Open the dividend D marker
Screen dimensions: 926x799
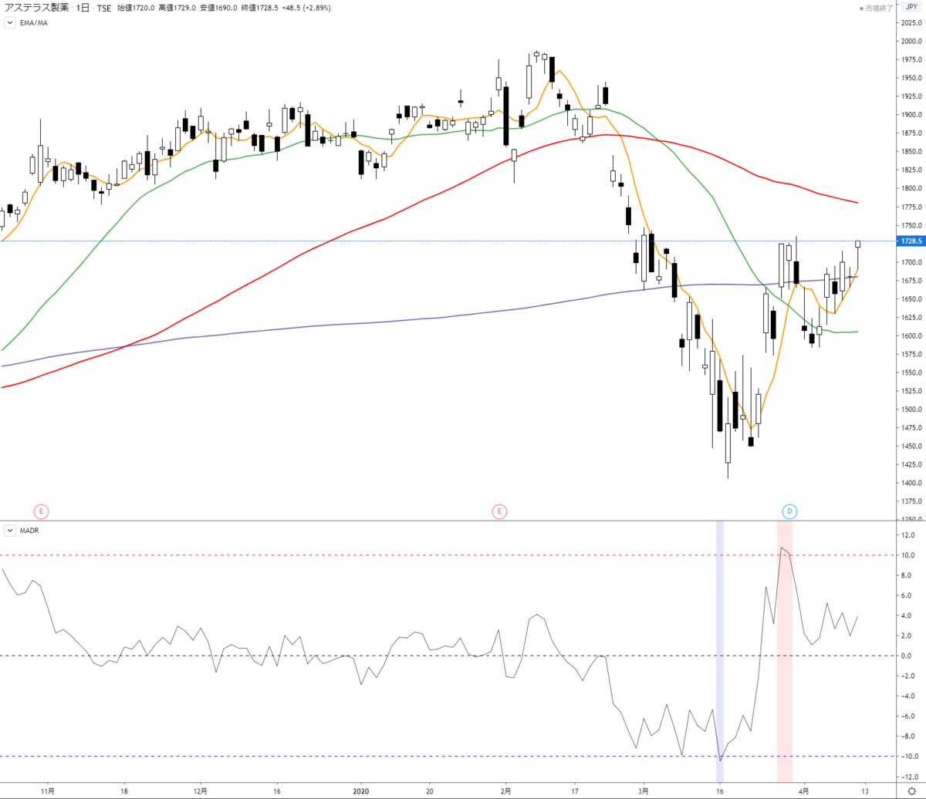click(789, 511)
